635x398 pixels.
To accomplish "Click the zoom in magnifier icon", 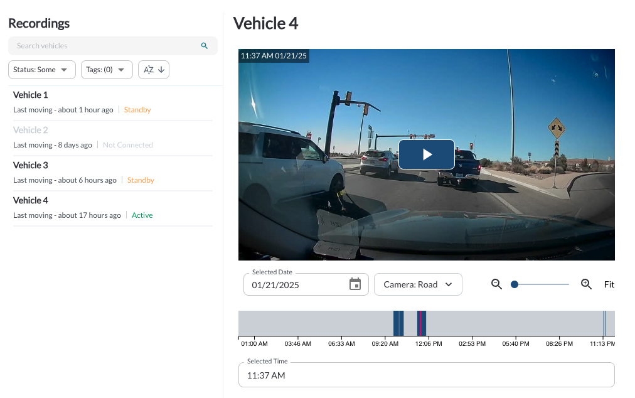I will point(587,284).
